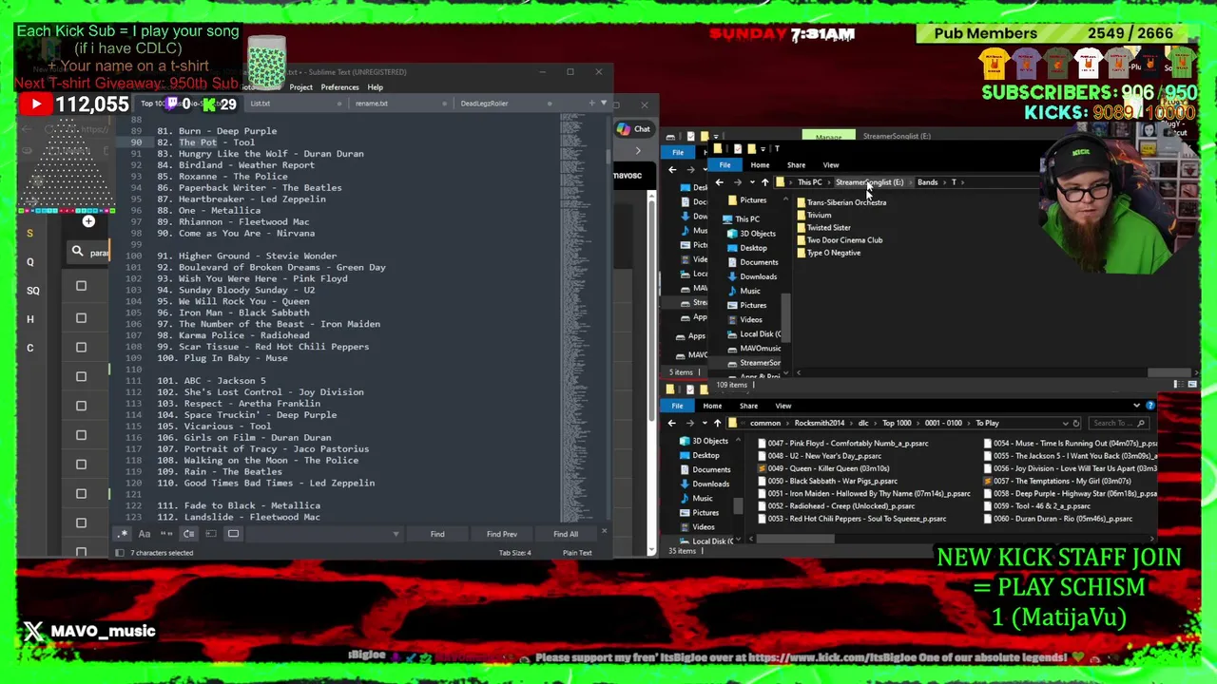Screen dimensions: 1217x684
Task: Click the Search To Play search box
Action: [1119, 423]
